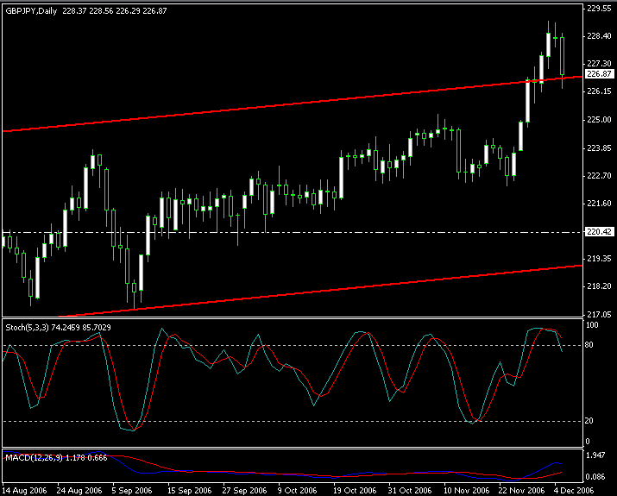Select the 226.87 current price label
The width and height of the screenshot is (617, 496).
pos(599,74)
